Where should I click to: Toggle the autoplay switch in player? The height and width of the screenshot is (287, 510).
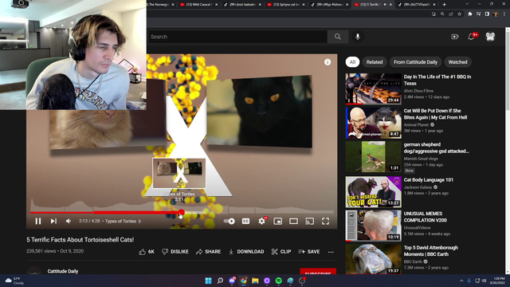coord(229,222)
